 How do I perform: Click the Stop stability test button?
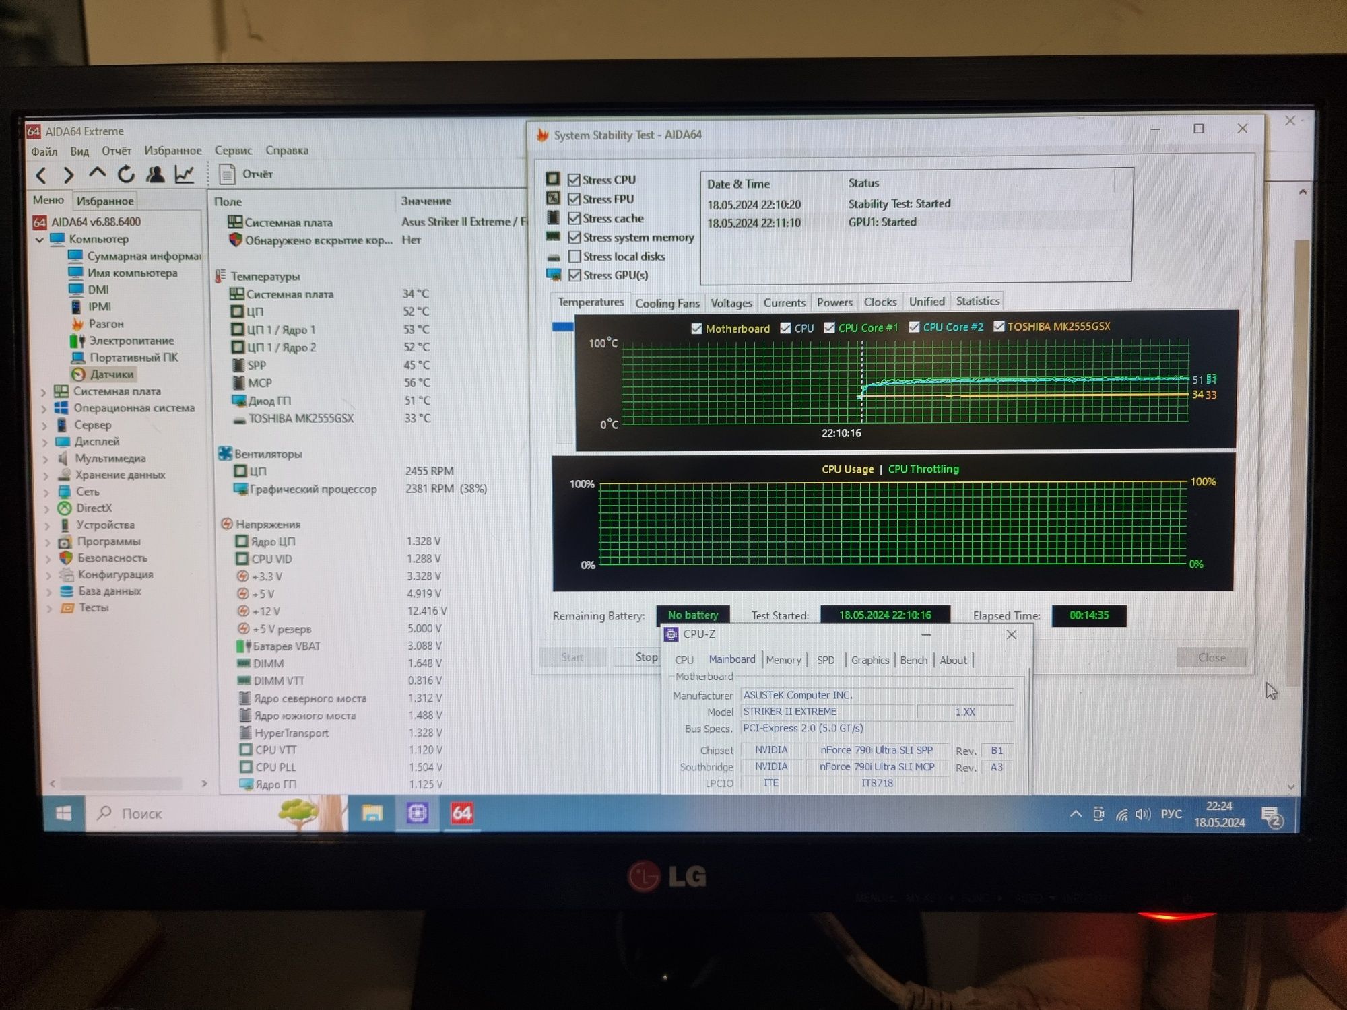point(638,657)
